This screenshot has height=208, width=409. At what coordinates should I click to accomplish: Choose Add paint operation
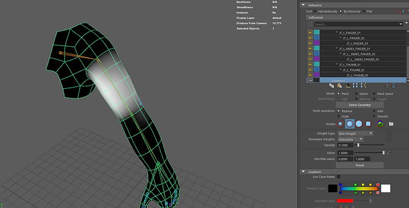pos(374,111)
